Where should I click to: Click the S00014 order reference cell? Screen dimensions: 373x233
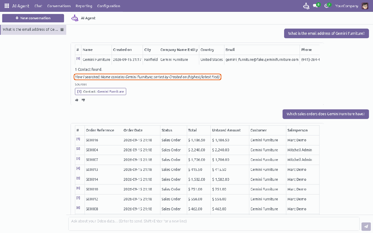[103, 180]
